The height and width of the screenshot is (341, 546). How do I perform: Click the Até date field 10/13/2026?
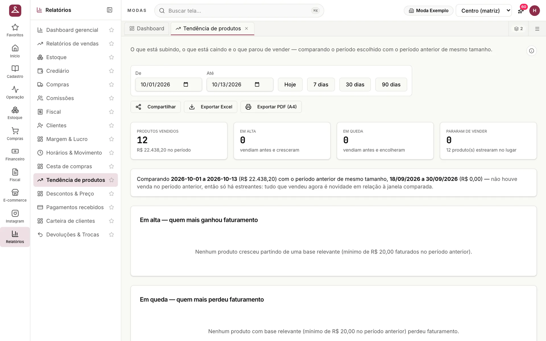tap(240, 84)
